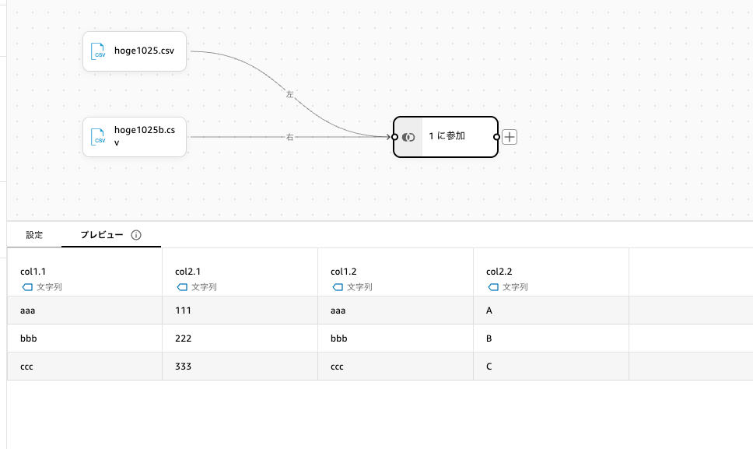Select the hoge1025.csv node label

144,51
